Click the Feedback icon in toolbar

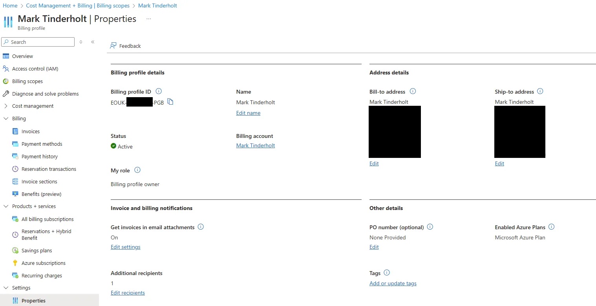[x=113, y=46]
